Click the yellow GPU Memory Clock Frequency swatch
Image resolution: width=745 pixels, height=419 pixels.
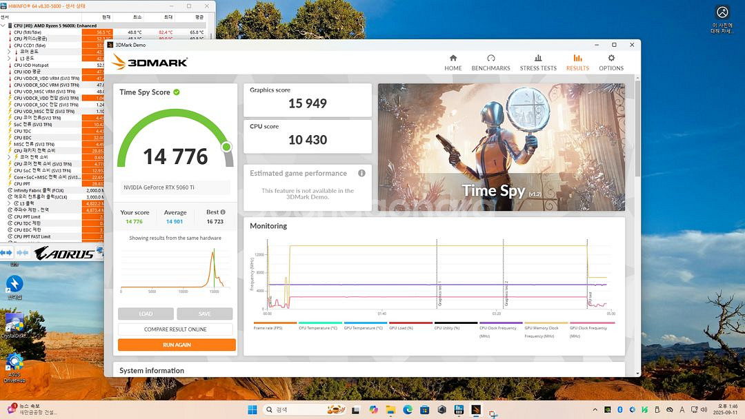[546, 323]
